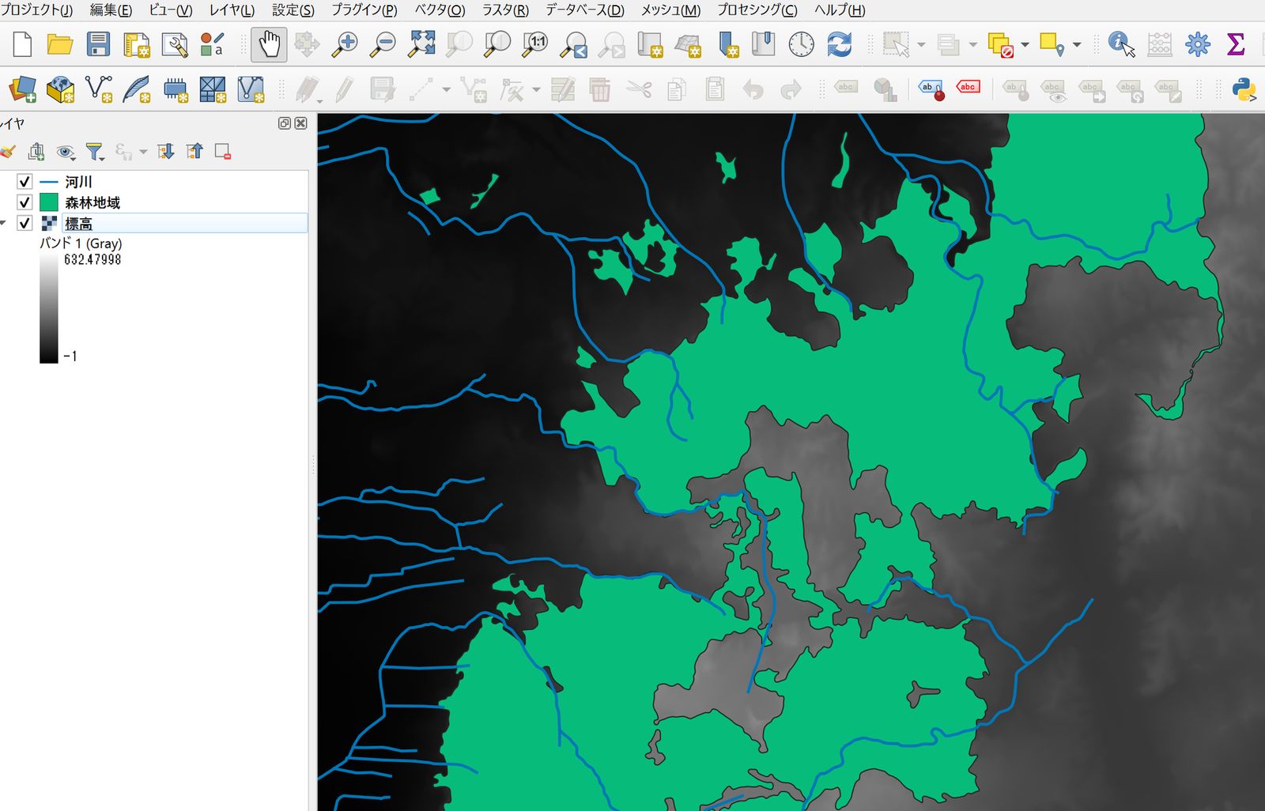Select the Pan Map hand tool
This screenshot has height=811, width=1265.
[269, 44]
